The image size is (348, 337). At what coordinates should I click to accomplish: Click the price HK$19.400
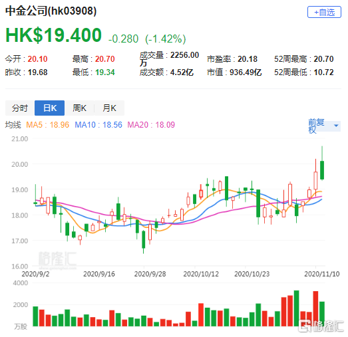tap(53, 35)
